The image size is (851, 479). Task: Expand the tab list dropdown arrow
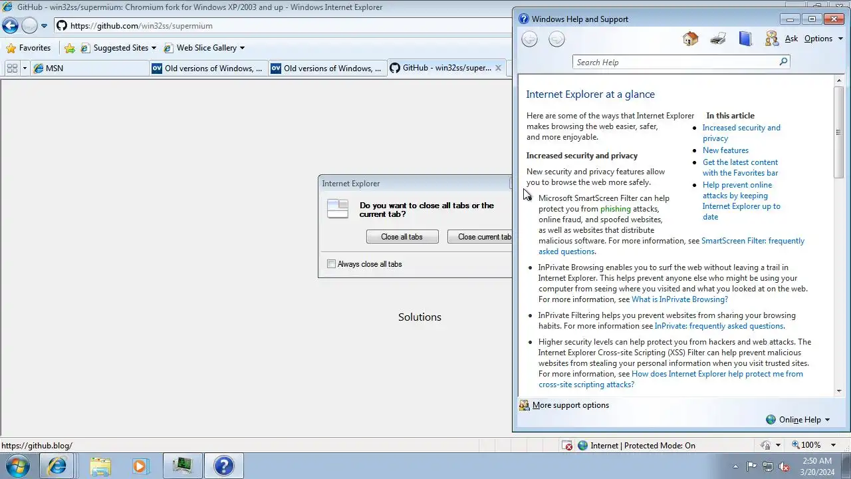[25, 68]
